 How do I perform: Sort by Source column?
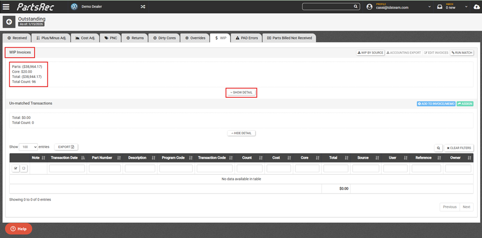point(378,158)
